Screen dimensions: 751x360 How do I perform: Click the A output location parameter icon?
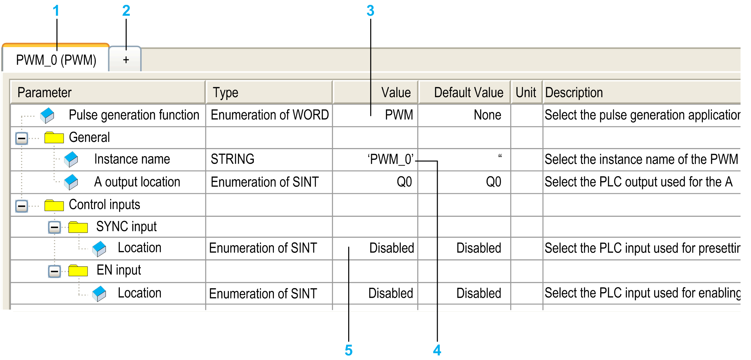72,182
